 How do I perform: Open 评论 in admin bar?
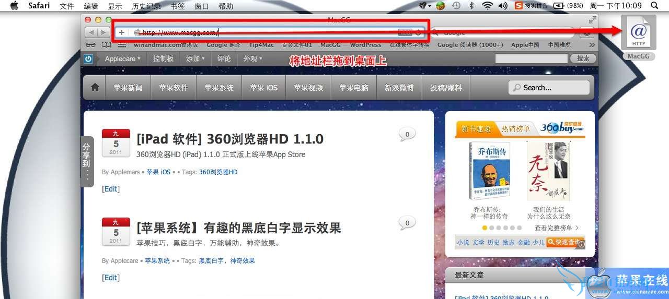tap(224, 59)
